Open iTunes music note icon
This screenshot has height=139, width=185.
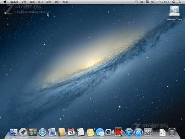pos(129,132)
